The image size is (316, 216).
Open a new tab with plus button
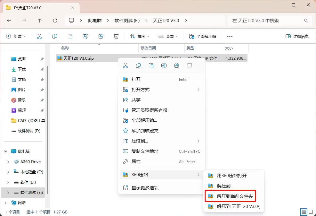[x=87, y=8]
